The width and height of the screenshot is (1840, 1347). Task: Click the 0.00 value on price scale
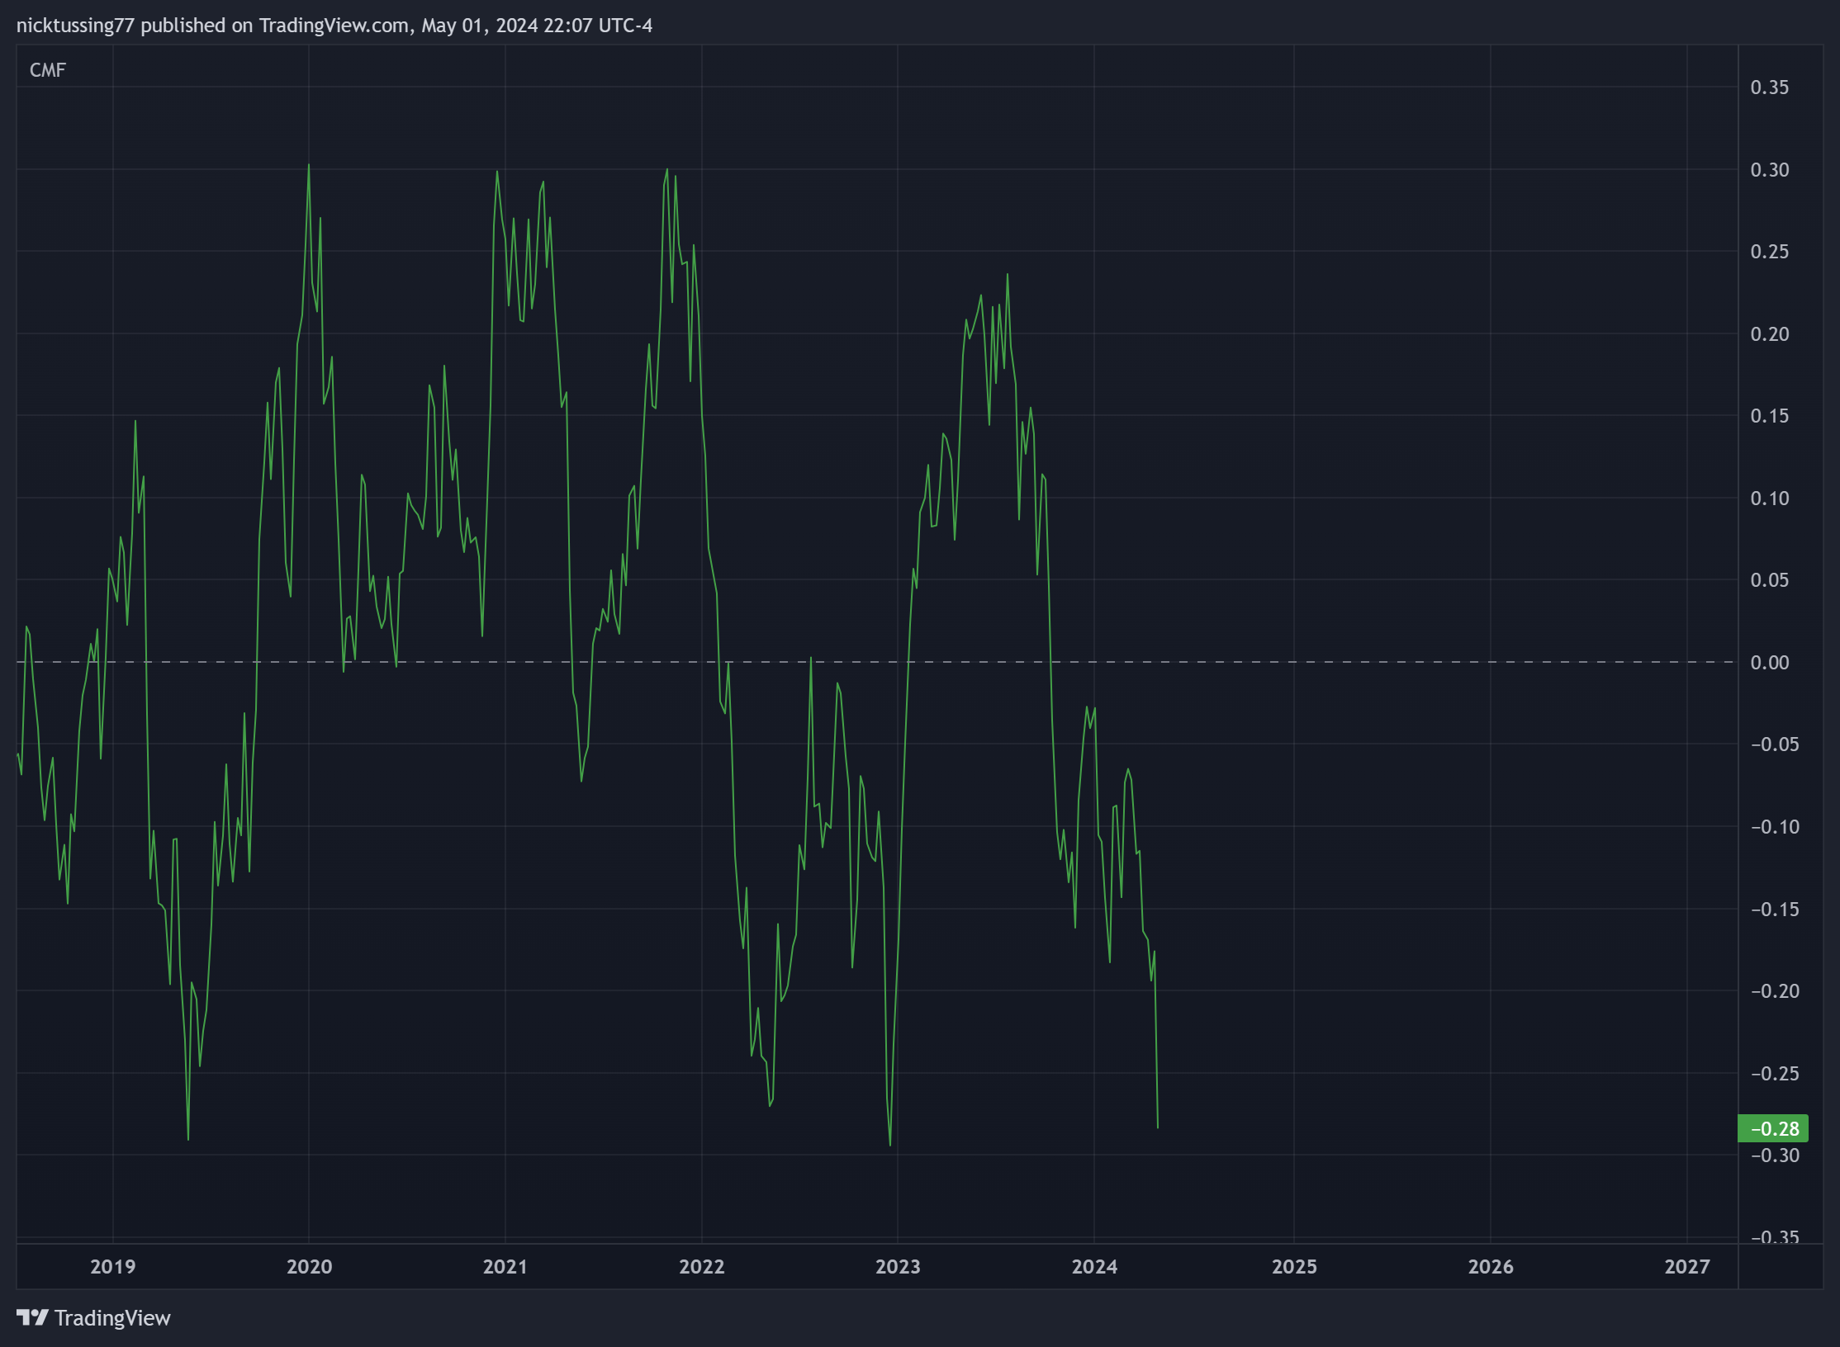[x=1770, y=663]
